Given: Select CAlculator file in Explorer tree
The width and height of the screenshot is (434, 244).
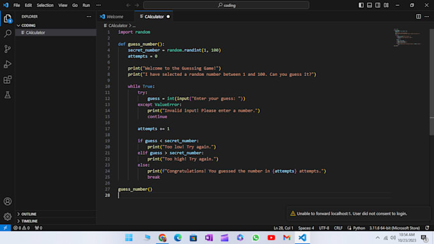Looking at the screenshot, I should pyautogui.click(x=56, y=33).
